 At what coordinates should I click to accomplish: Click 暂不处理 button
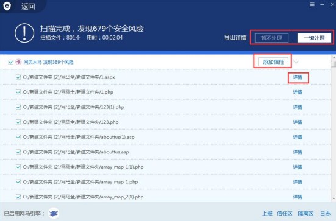pyautogui.click(x=271, y=38)
